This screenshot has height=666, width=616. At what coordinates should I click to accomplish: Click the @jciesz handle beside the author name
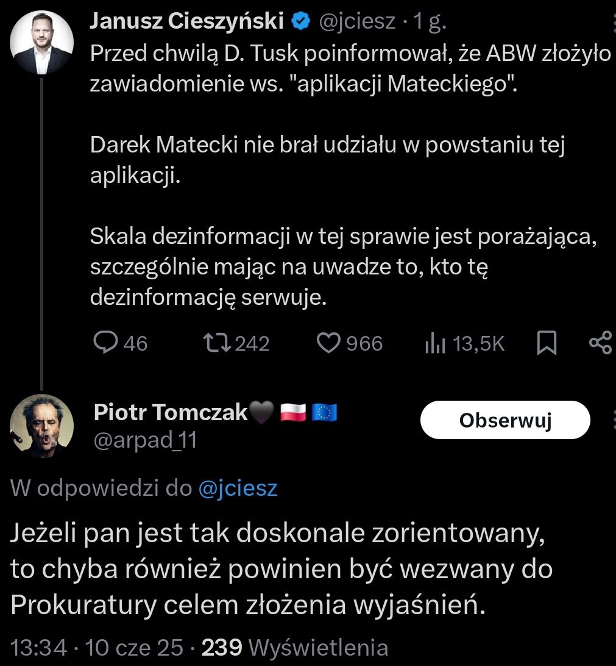(358, 23)
